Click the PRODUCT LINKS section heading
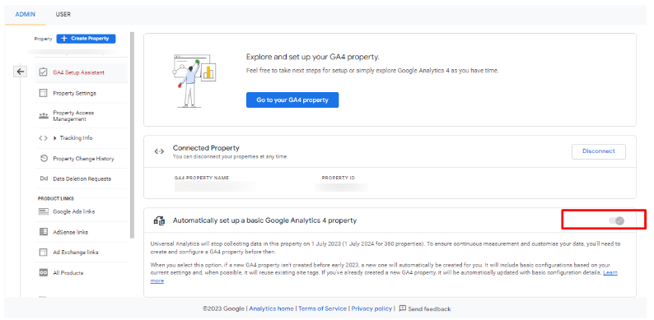654x320 pixels. click(56, 199)
